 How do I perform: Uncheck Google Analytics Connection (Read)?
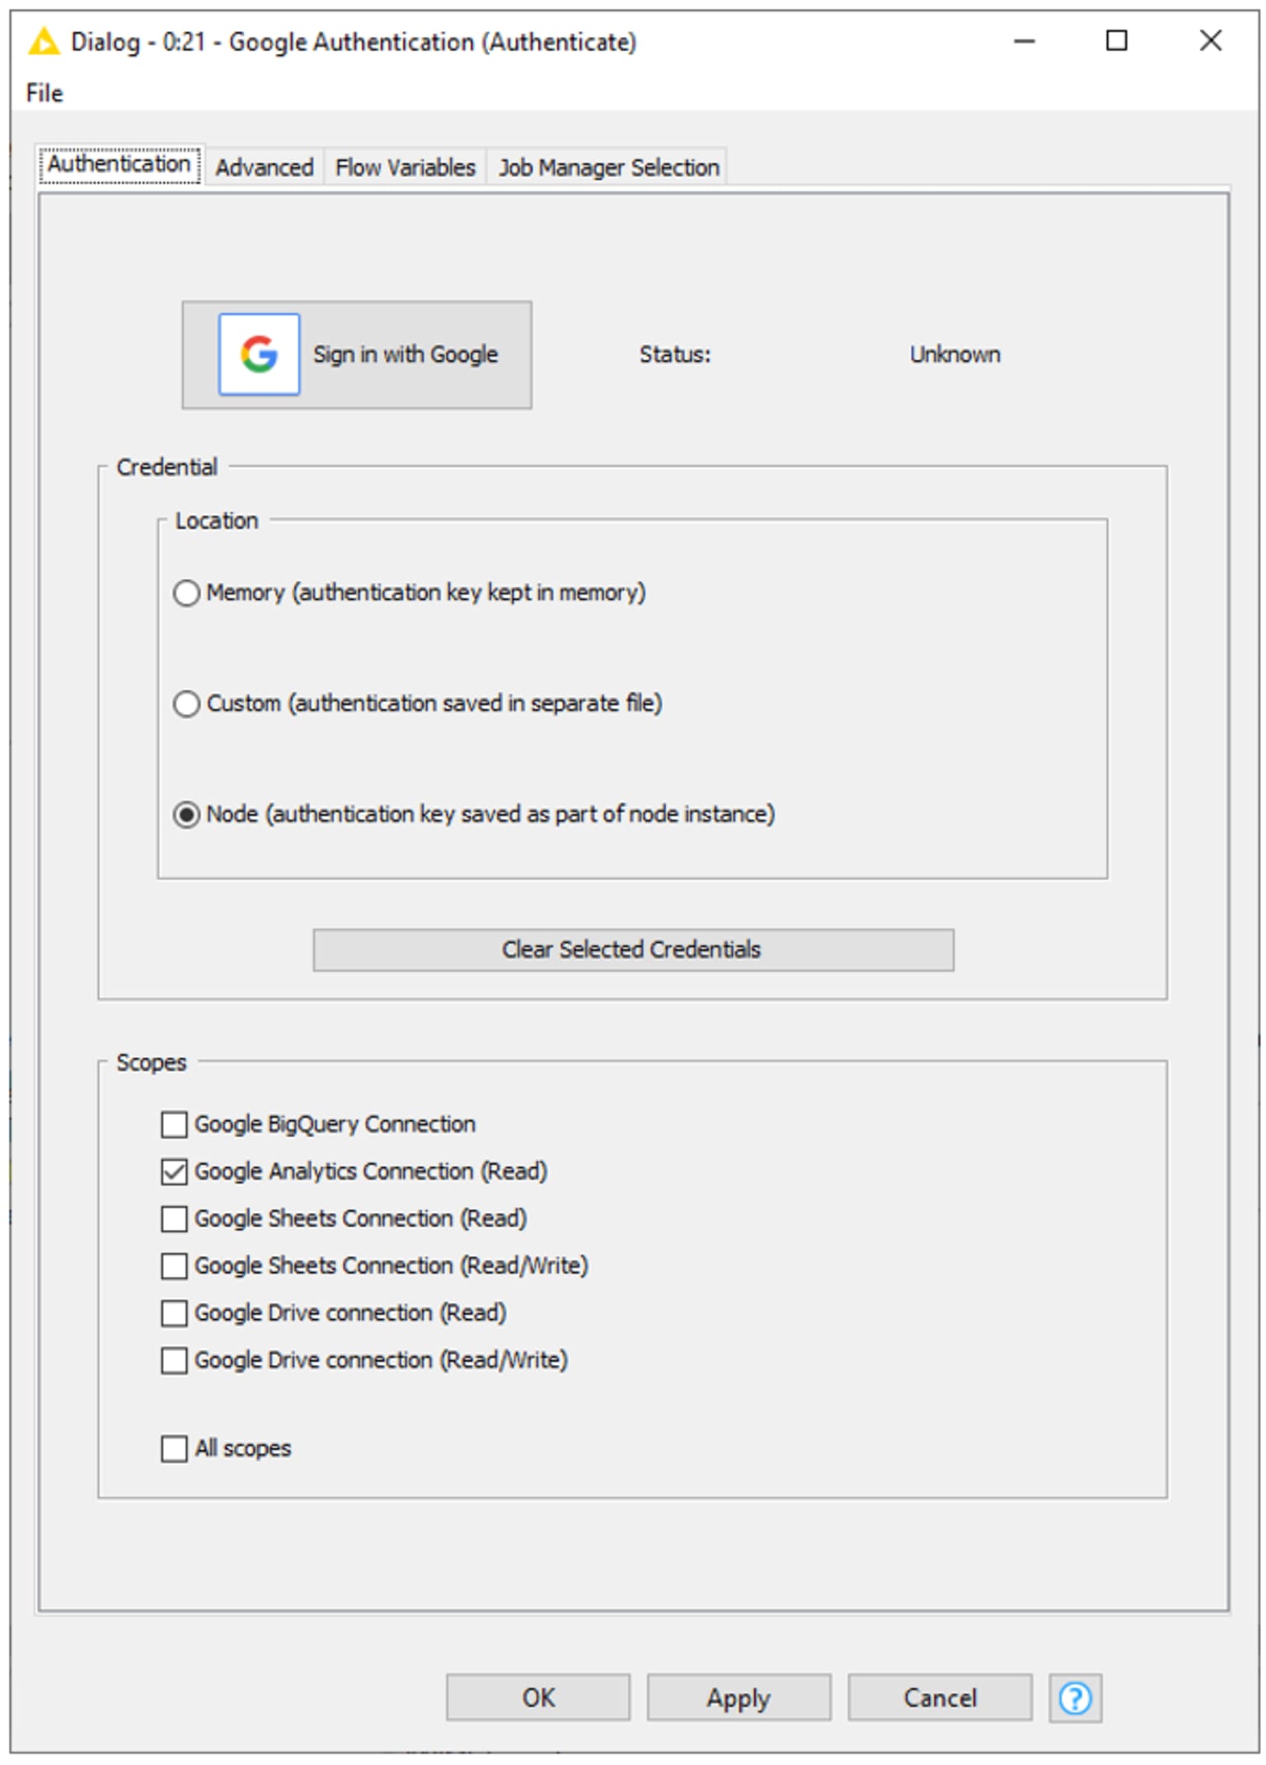tap(174, 1172)
